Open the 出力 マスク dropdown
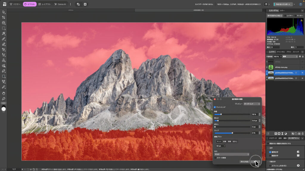 coord(232,154)
